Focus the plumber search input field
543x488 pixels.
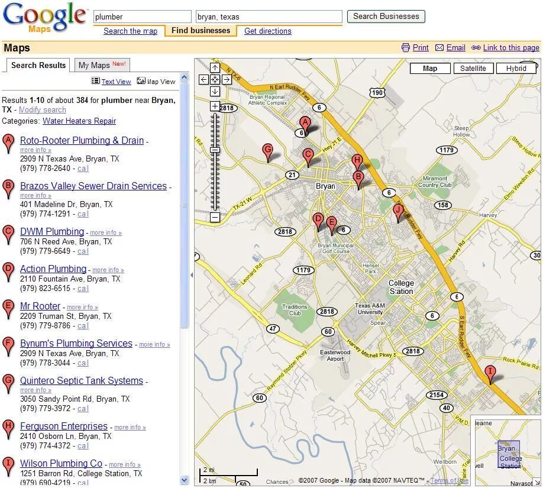point(143,17)
